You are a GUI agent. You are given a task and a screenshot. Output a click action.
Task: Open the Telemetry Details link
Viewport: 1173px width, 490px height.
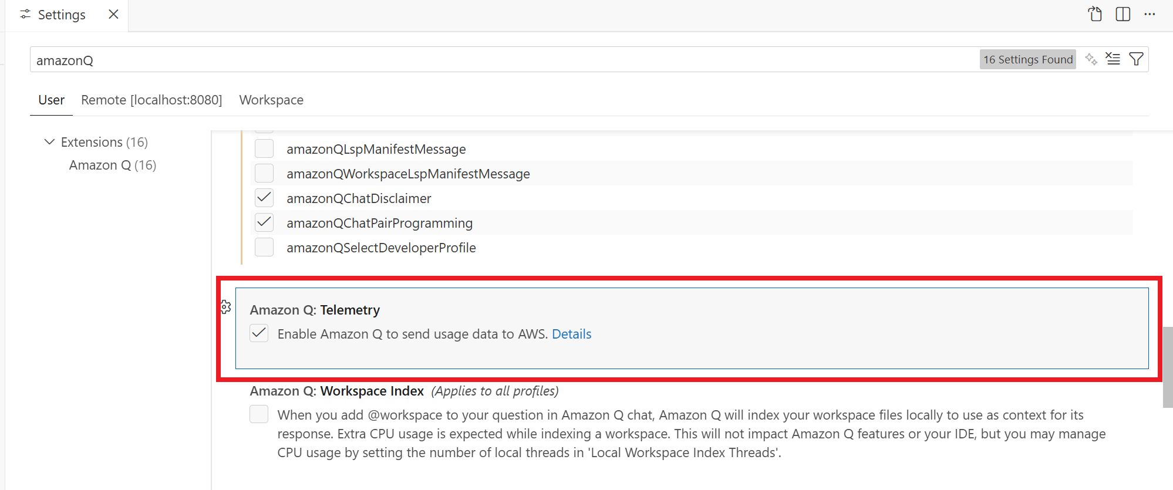571,334
